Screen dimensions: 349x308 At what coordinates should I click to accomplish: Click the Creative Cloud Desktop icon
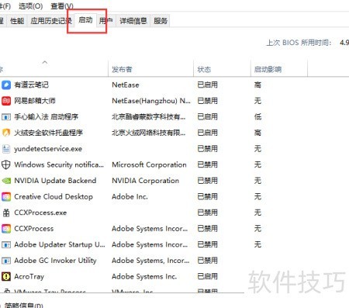tap(6, 197)
